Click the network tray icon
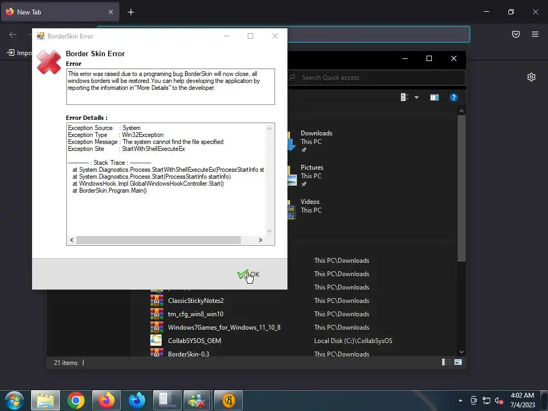 [486, 400]
